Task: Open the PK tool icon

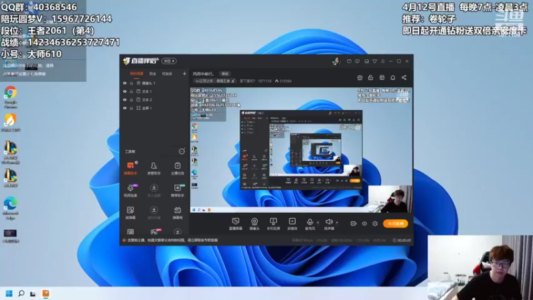Action: [x=154, y=232]
